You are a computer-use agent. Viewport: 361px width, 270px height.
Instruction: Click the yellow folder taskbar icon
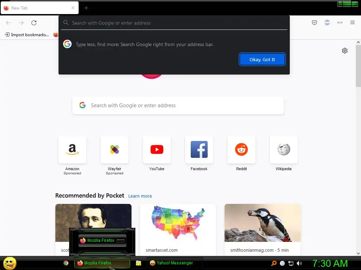138,263
